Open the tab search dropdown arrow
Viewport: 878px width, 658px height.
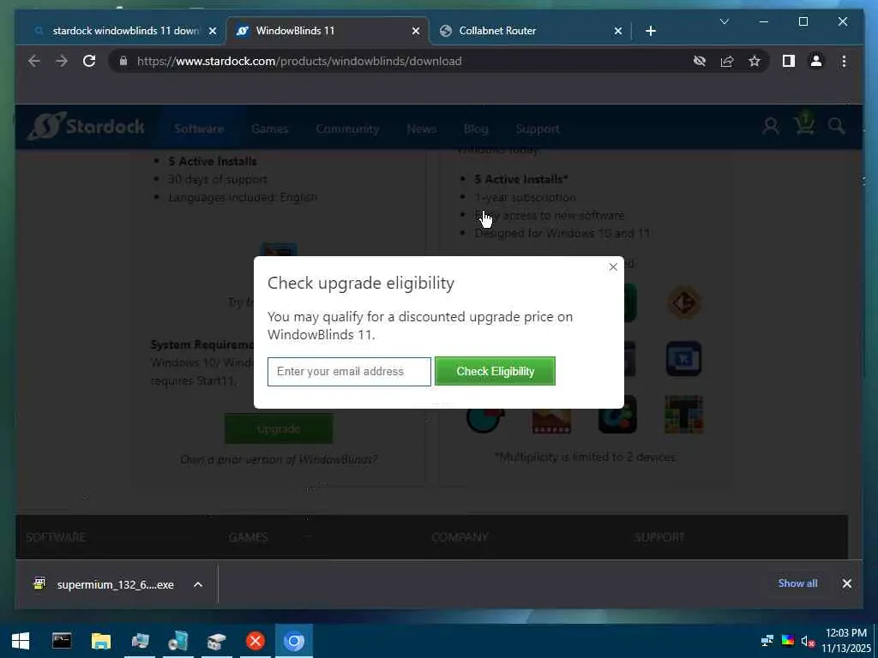tap(724, 21)
